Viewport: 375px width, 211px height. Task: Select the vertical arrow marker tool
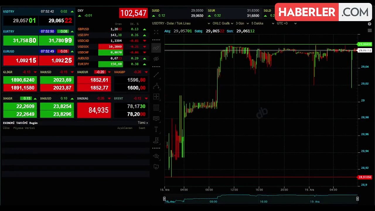pos(156,129)
